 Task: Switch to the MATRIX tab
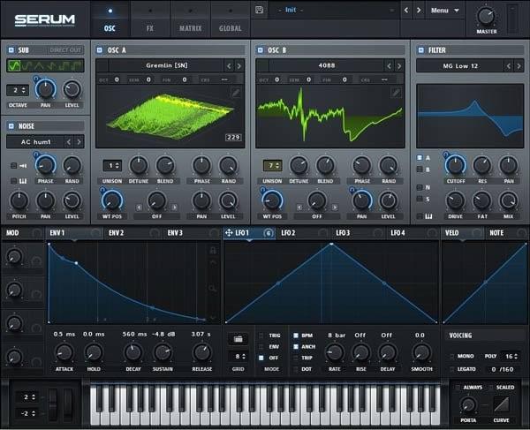(x=190, y=20)
